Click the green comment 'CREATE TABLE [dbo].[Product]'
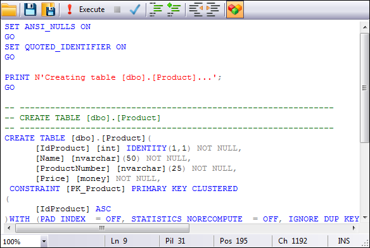370x248 pixels. 90,118
